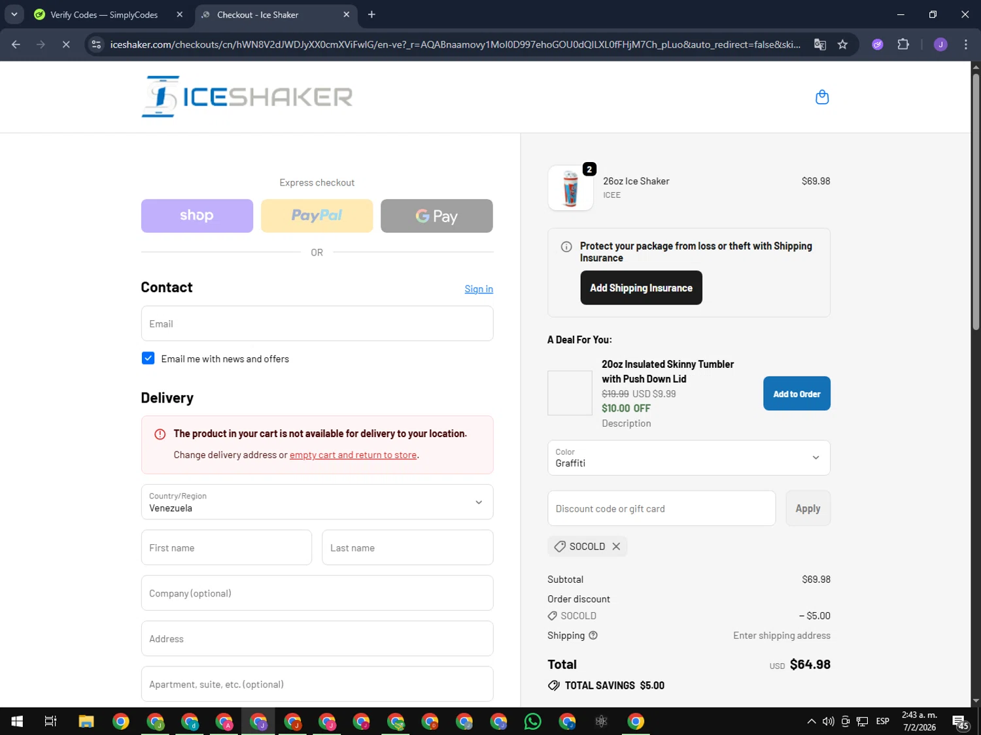Image resolution: width=981 pixels, height=735 pixels.
Task: Pay with PayPal express checkout
Action: click(317, 216)
